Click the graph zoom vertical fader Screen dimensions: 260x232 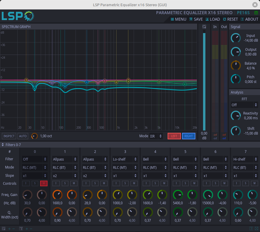(x=204, y=80)
